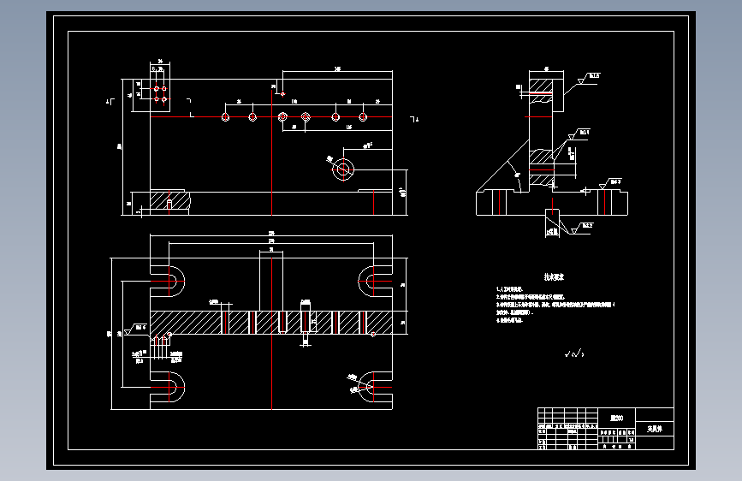This screenshot has width=742, height=481.
Task: Click the 夹具体 title block cell
Action: [x=655, y=429]
